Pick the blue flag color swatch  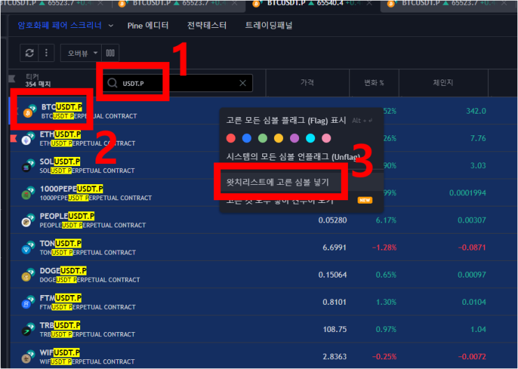(247, 138)
